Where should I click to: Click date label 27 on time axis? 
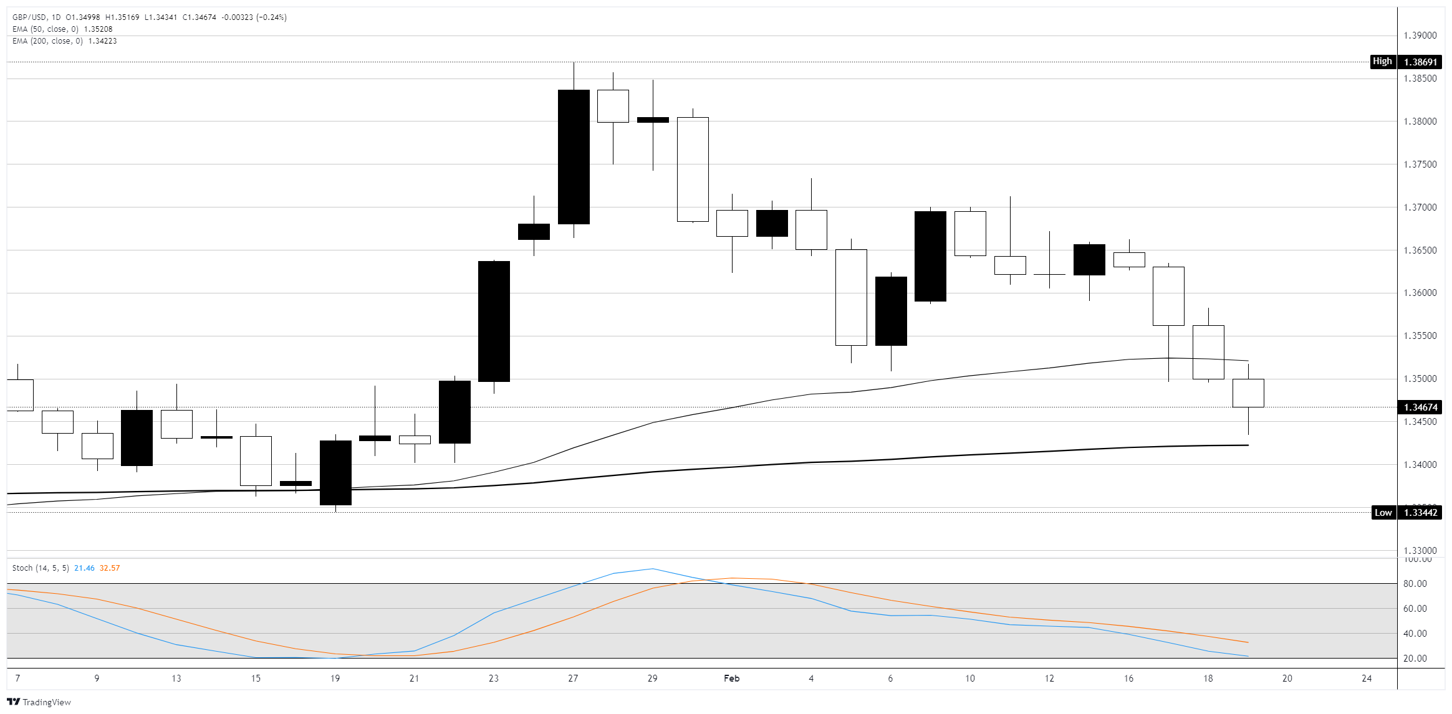(573, 678)
